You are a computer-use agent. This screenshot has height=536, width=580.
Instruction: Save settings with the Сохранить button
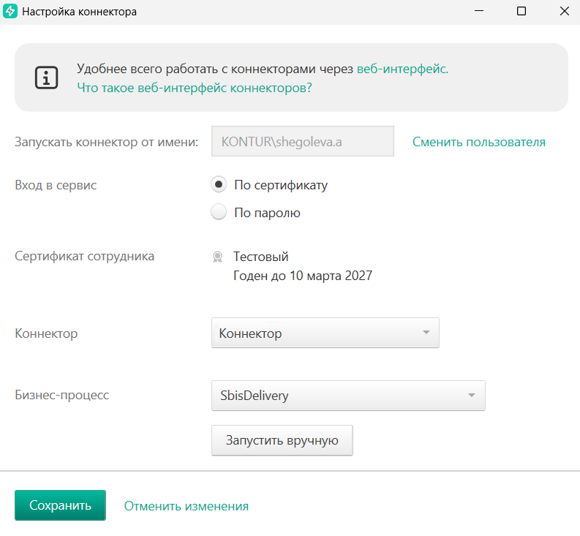coord(60,505)
